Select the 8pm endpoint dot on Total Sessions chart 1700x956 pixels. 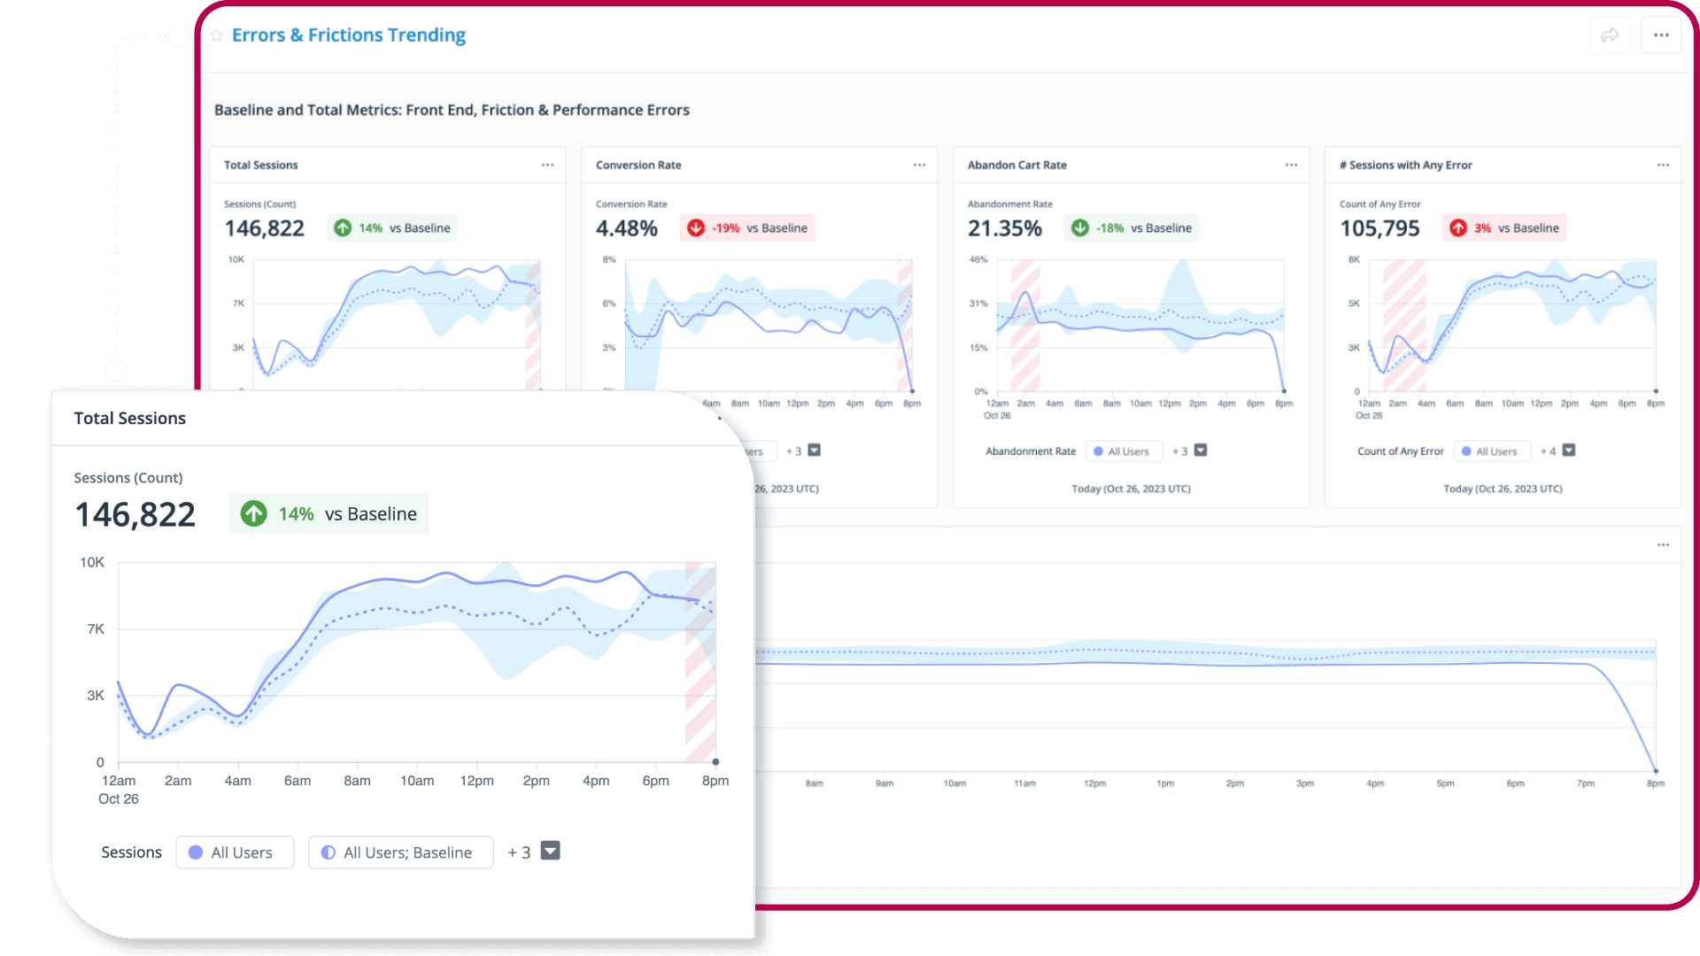(x=715, y=761)
